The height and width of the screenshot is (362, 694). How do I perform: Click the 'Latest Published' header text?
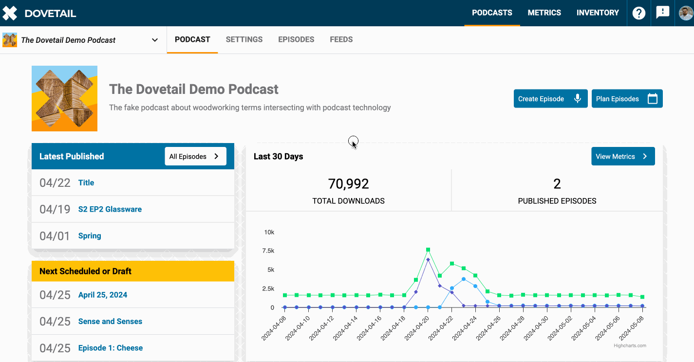(x=72, y=156)
